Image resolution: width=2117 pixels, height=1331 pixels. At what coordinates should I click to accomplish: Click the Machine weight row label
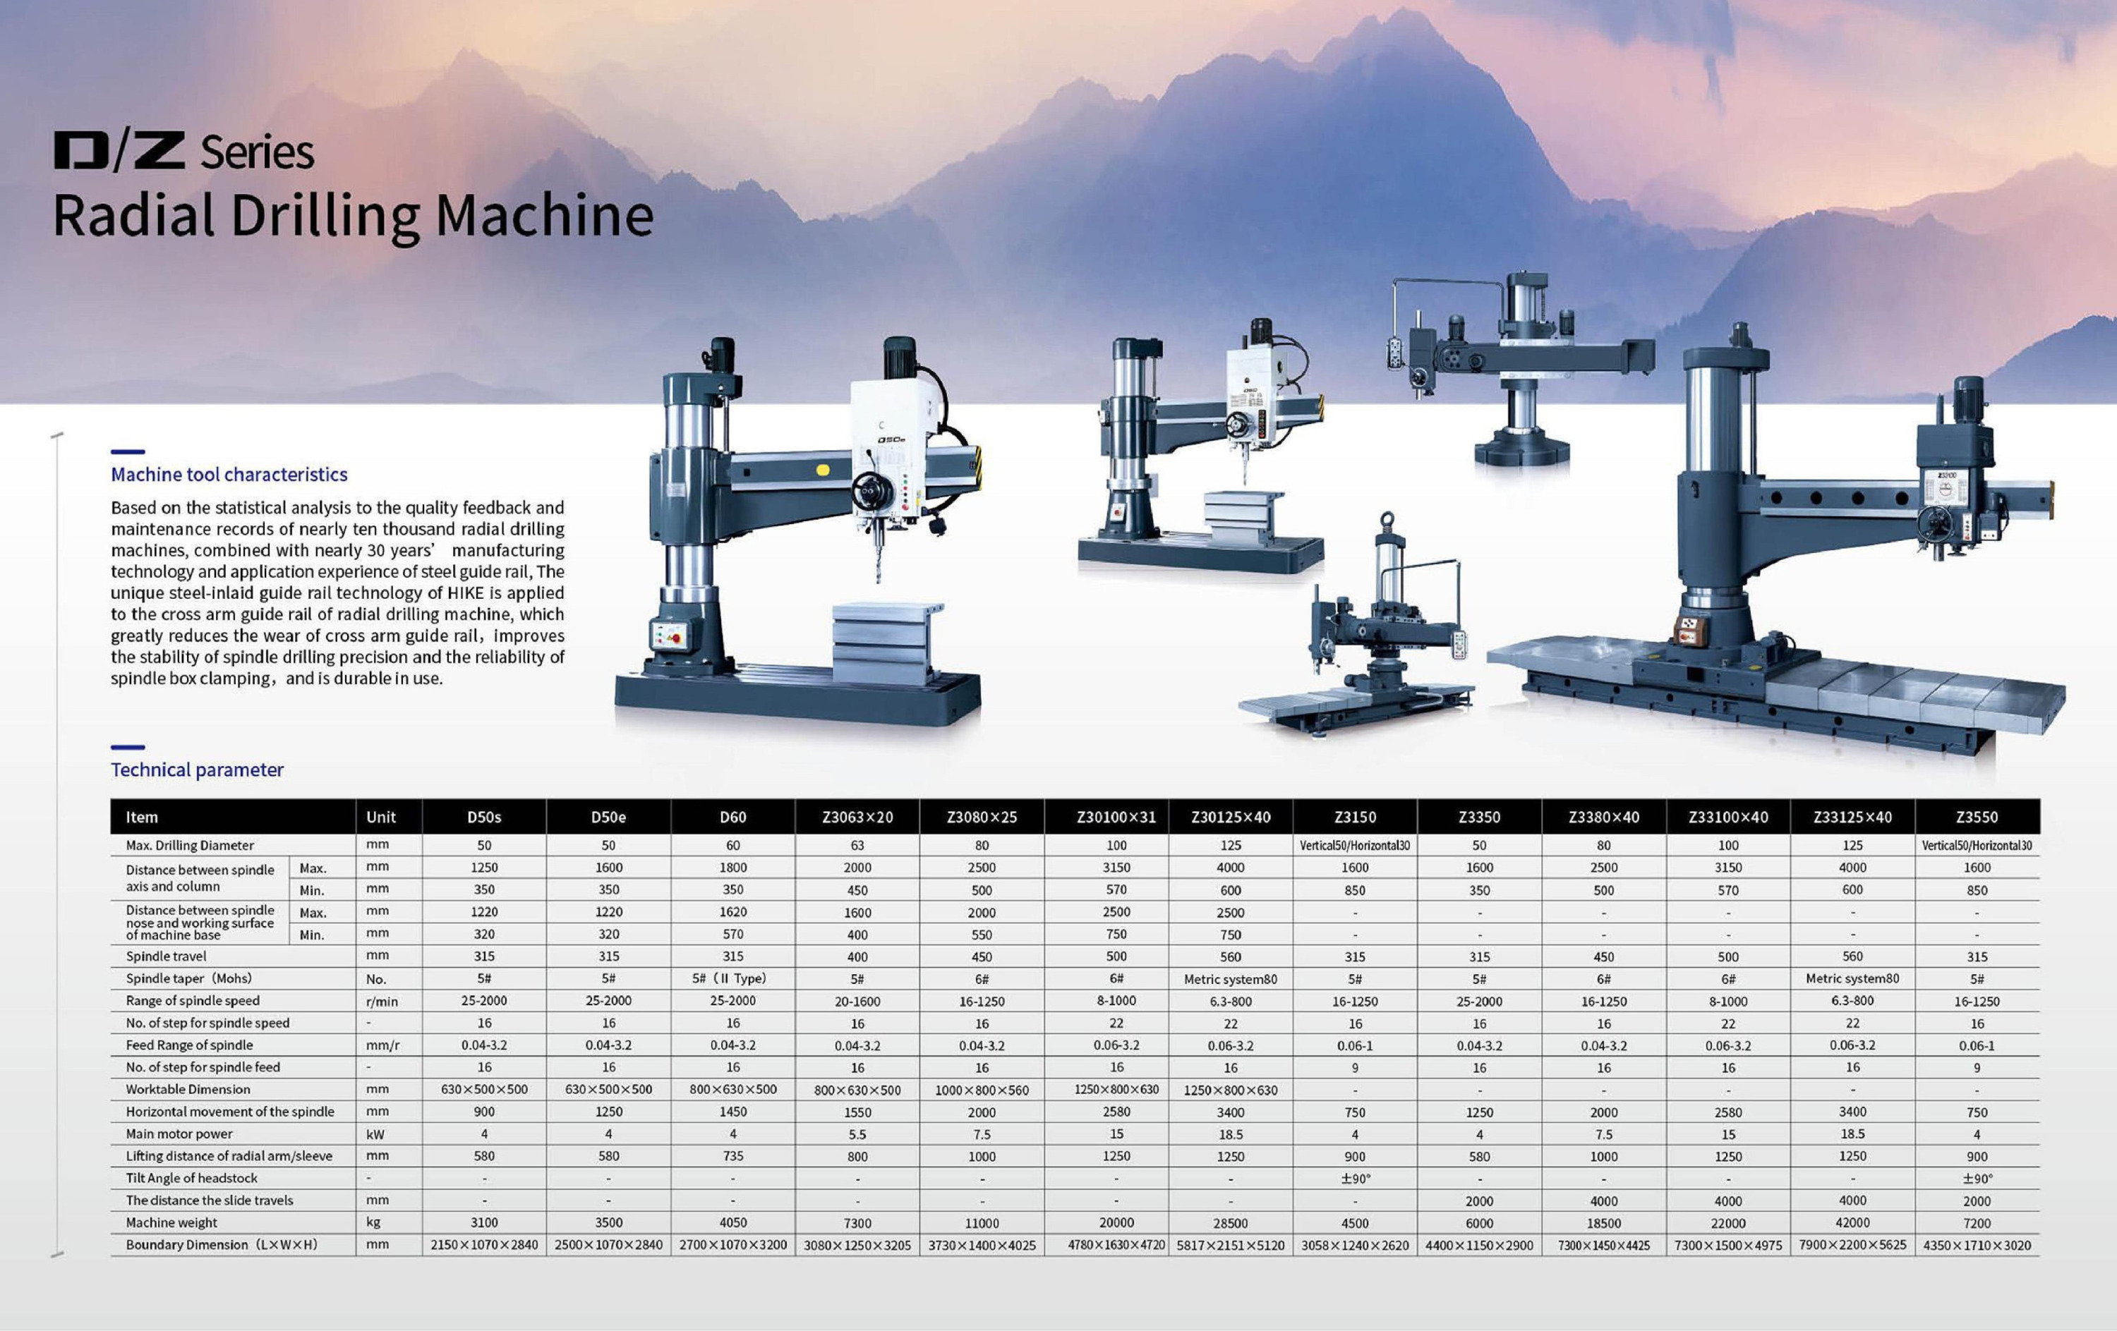pyautogui.click(x=171, y=1222)
